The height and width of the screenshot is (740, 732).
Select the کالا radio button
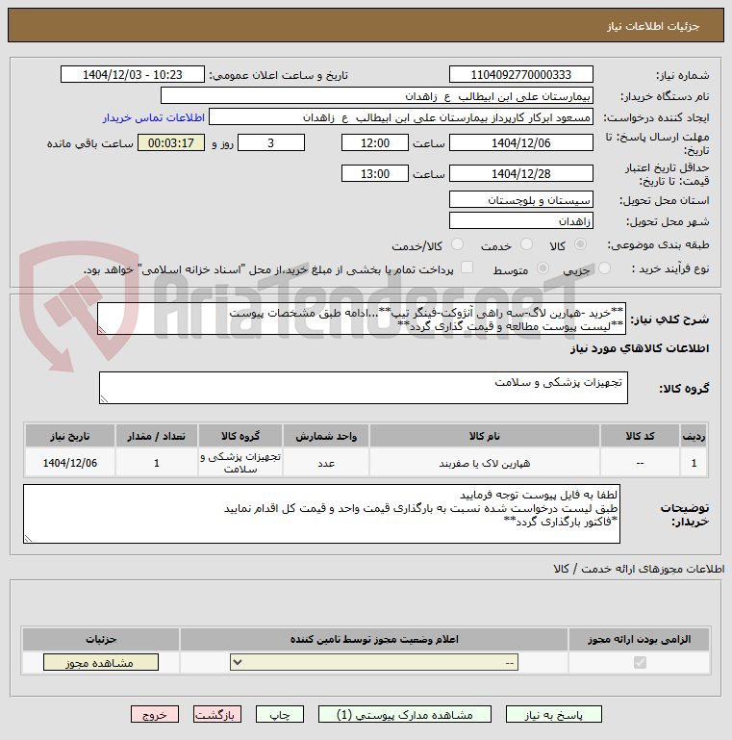(580, 244)
